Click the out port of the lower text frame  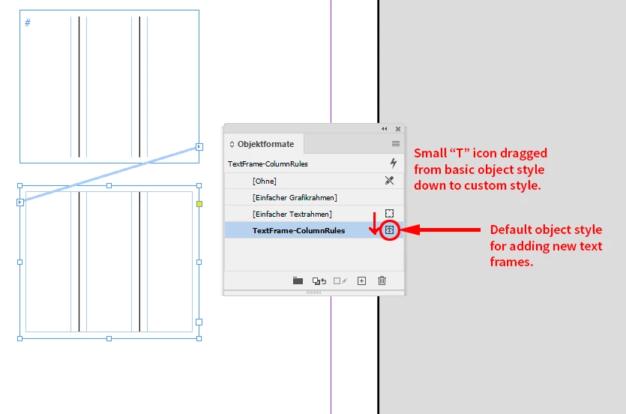point(199,322)
